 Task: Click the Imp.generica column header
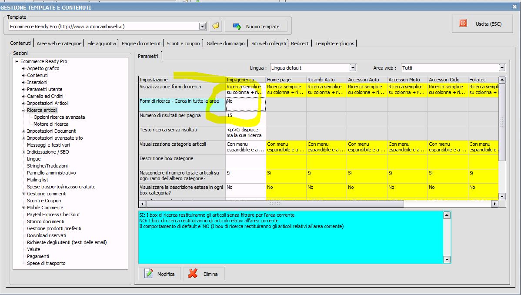click(x=246, y=80)
